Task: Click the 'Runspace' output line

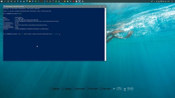Action: pos(26,29)
